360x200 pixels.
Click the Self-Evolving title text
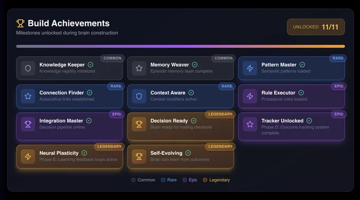click(166, 153)
